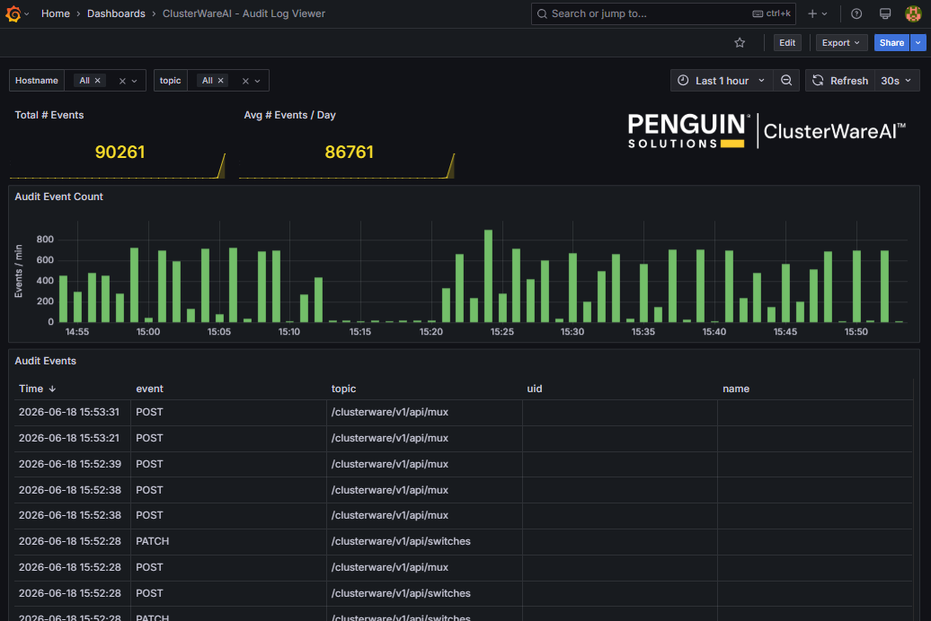Click the Refresh button

coord(840,81)
